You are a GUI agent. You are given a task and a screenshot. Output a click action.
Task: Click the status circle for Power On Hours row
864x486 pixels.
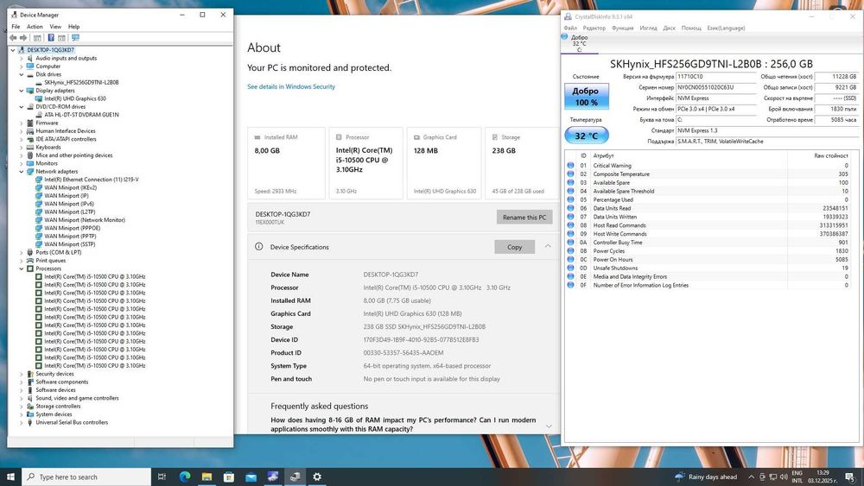pyautogui.click(x=570, y=259)
